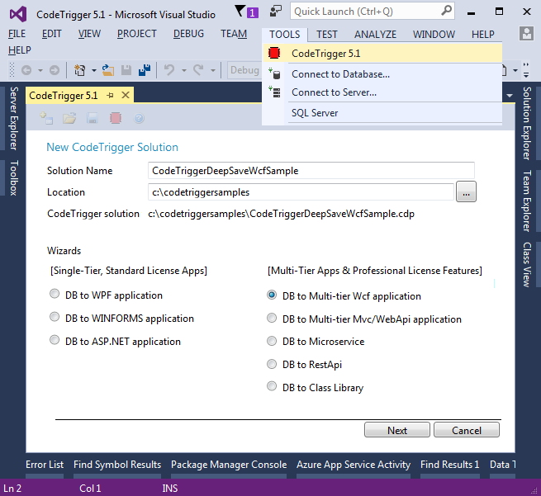The image size is (541, 496).
Task: Expand the New Project dropdown arrow
Action: click(94, 71)
